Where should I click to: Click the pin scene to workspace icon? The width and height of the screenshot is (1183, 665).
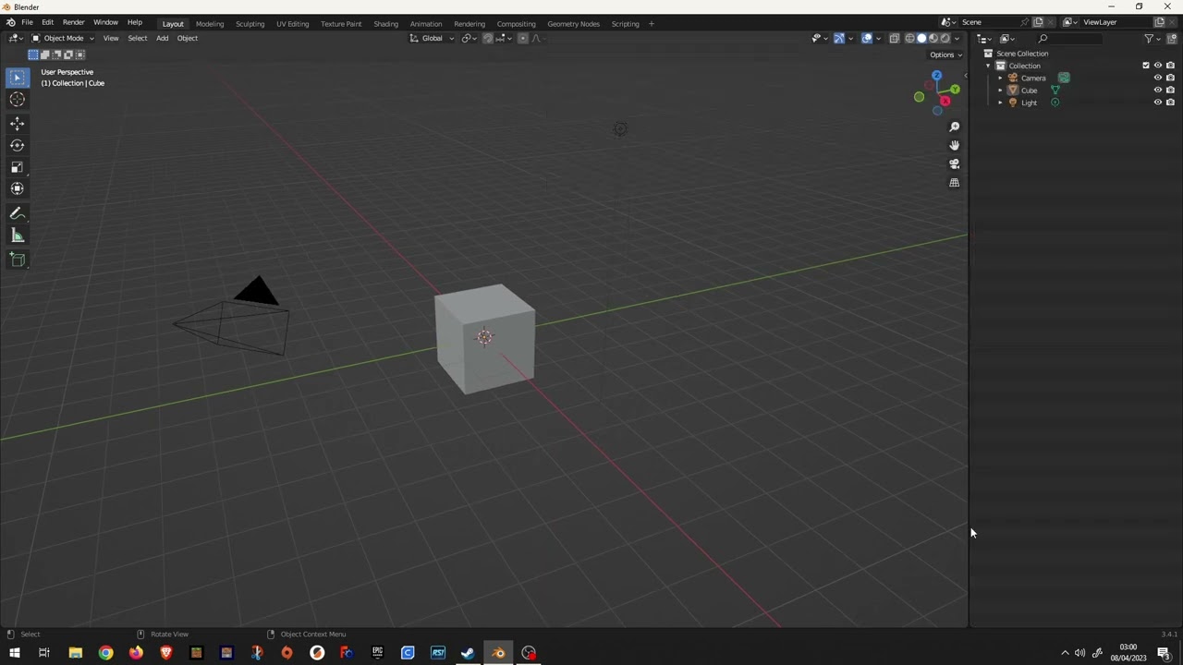[x=1025, y=22]
